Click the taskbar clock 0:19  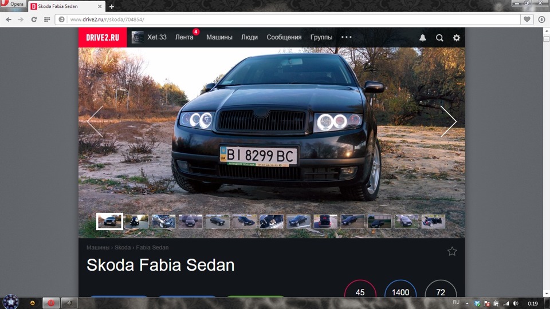tap(533, 303)
